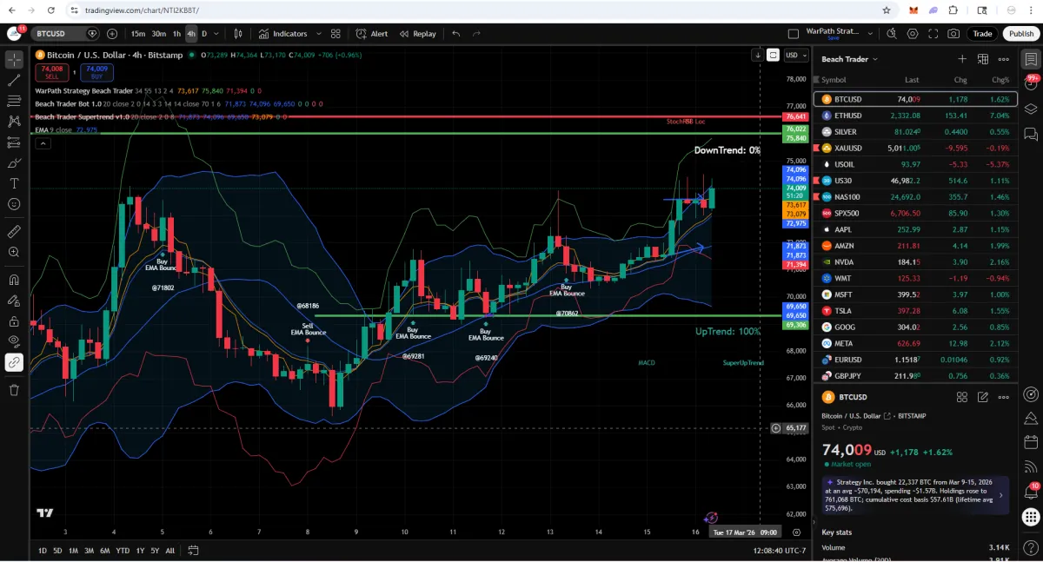Toggle lock all drawings
1043x562 pixels.
click(x=14, y=321)
